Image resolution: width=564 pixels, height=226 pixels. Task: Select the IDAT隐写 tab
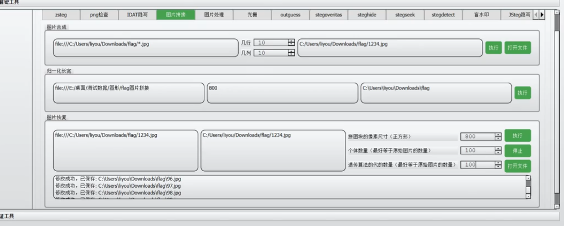(137, 15)
